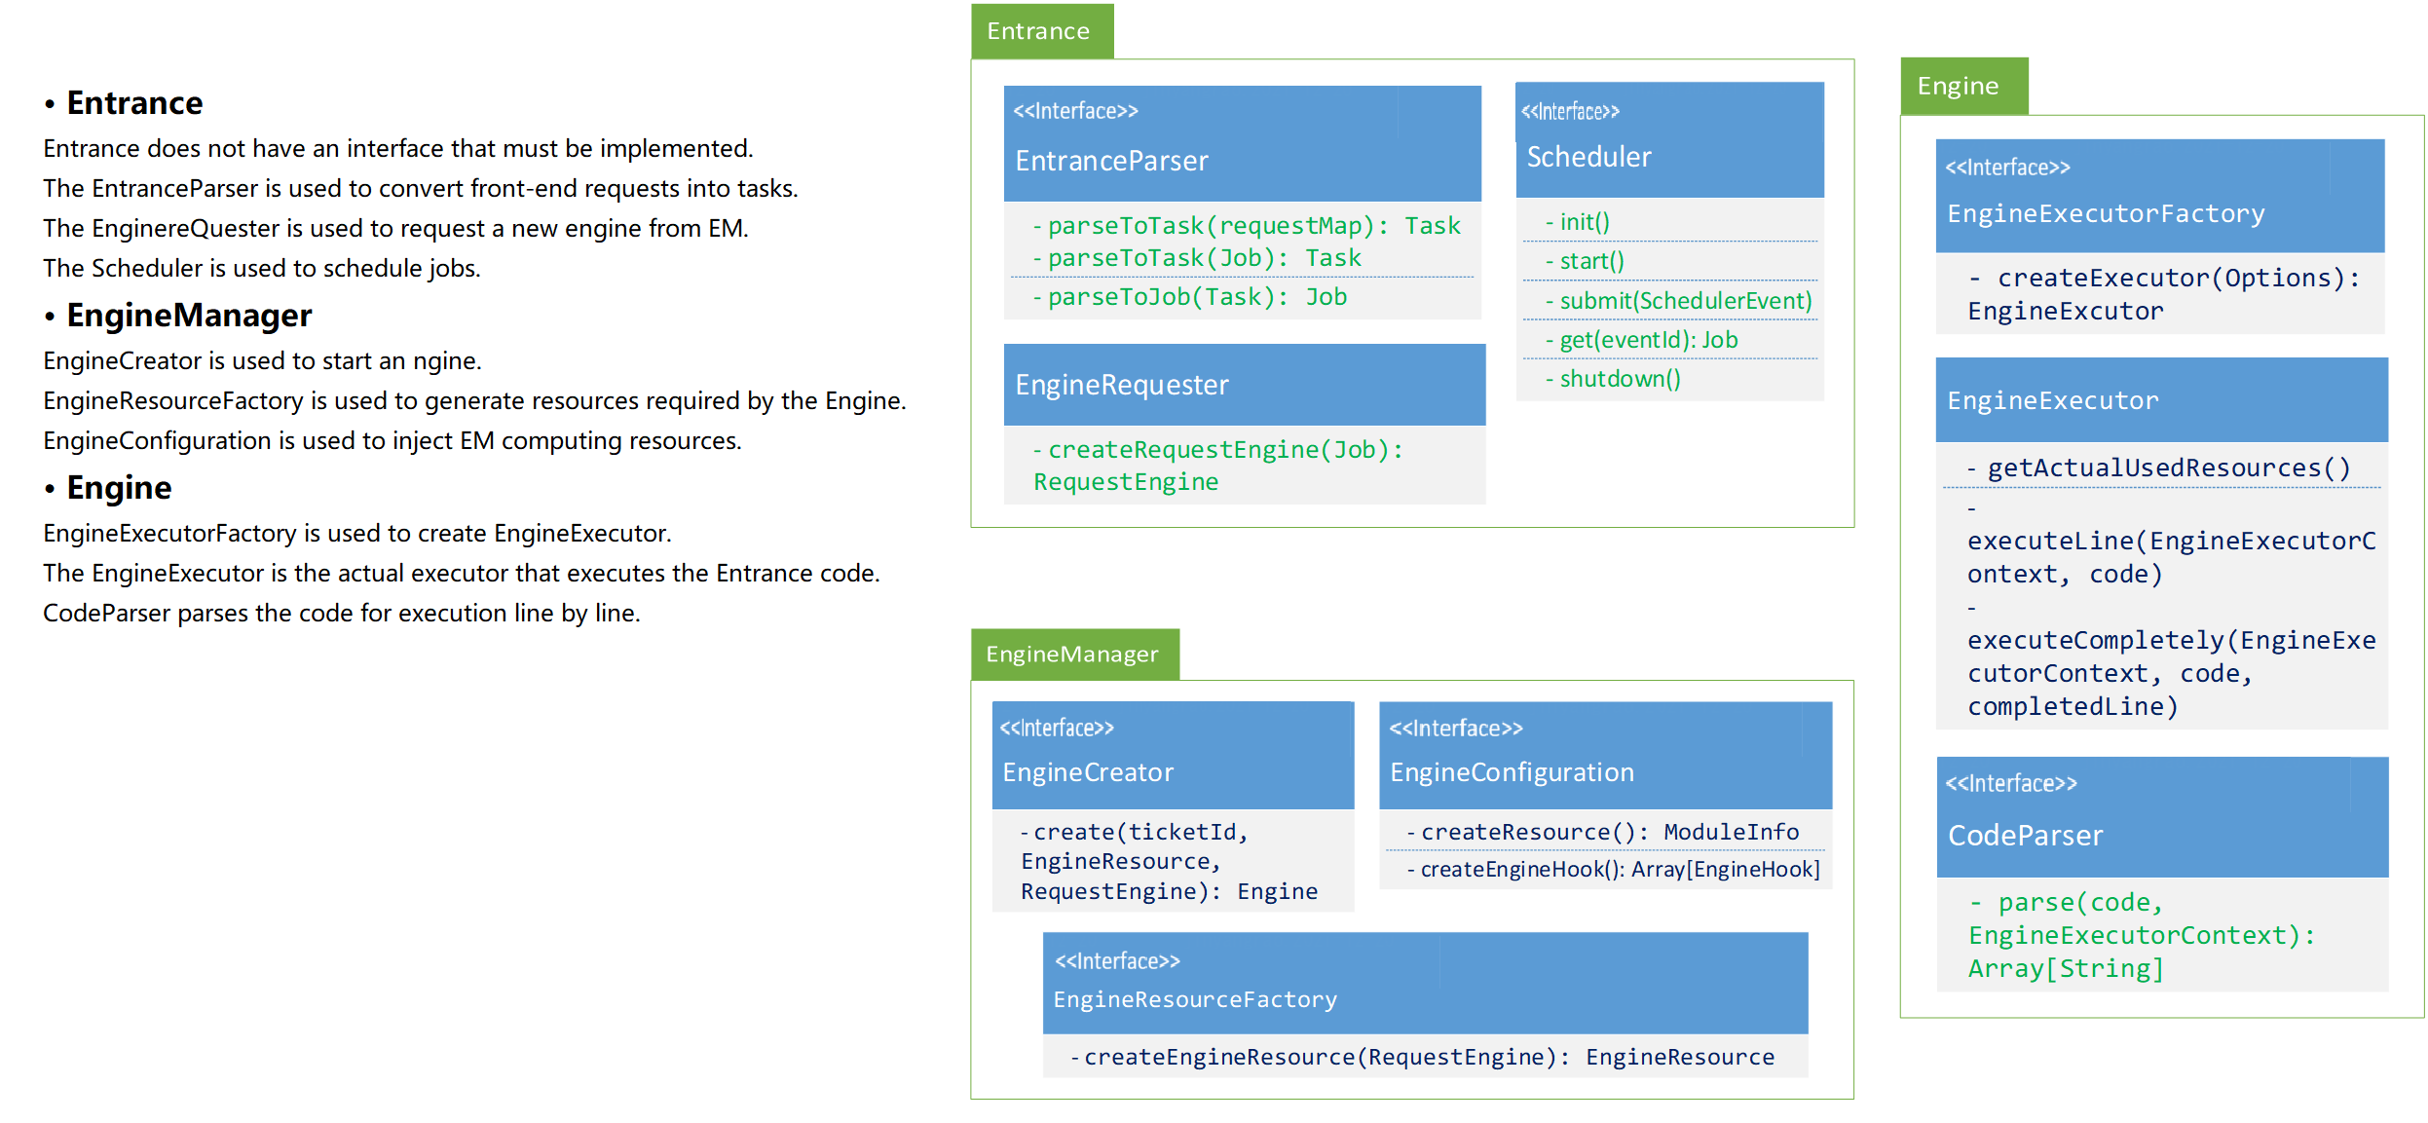Select the EngineManager group label tab
The image size is (2428, 1123).
1072,654
